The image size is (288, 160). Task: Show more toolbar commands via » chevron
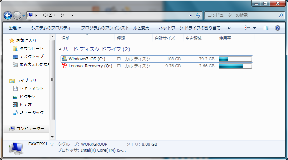229,28
